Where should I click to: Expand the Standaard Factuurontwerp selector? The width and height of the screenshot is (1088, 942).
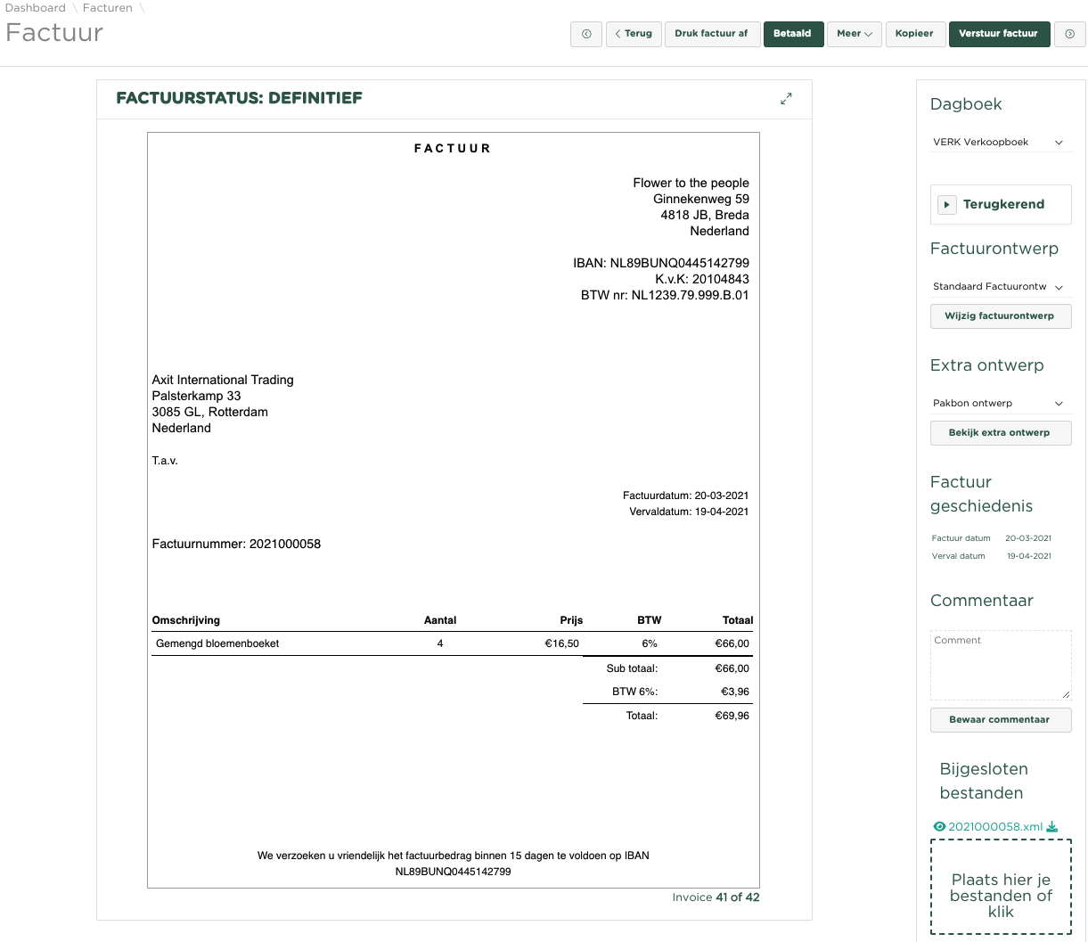[999, 287]
